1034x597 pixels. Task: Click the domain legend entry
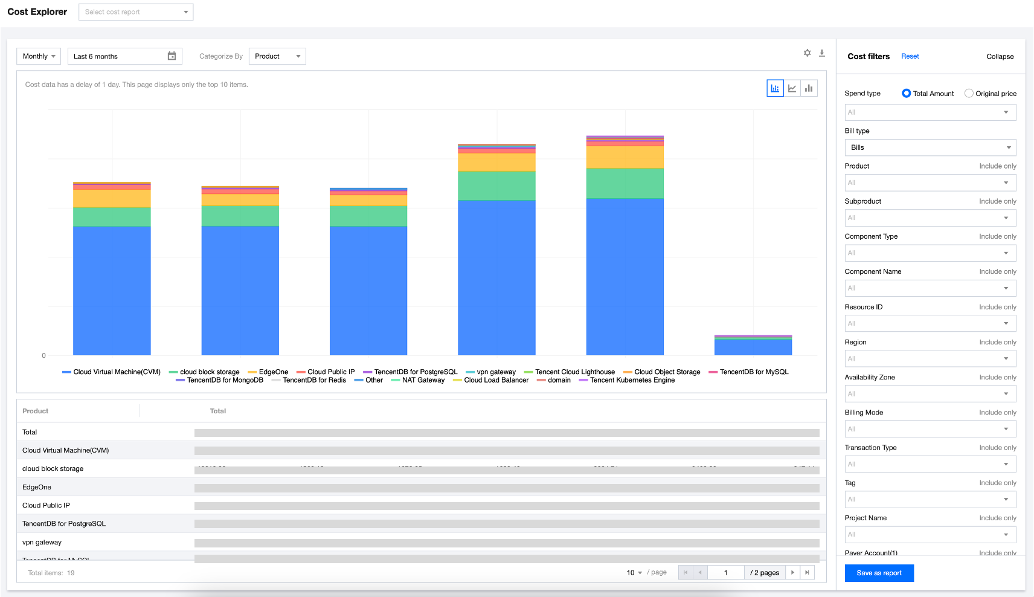coord(553,380)
